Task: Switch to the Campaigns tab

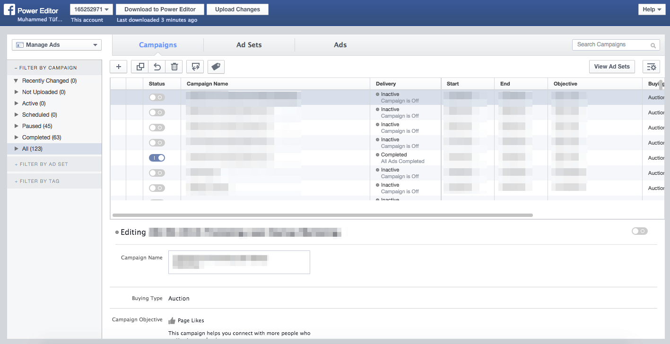Action: coord(158,45)
